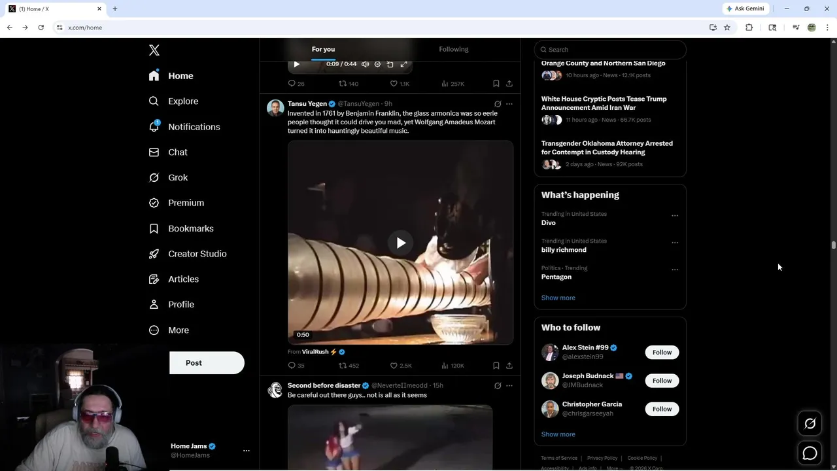
Task: Bookmark the glass armonica post
Action: click(496, 366)
